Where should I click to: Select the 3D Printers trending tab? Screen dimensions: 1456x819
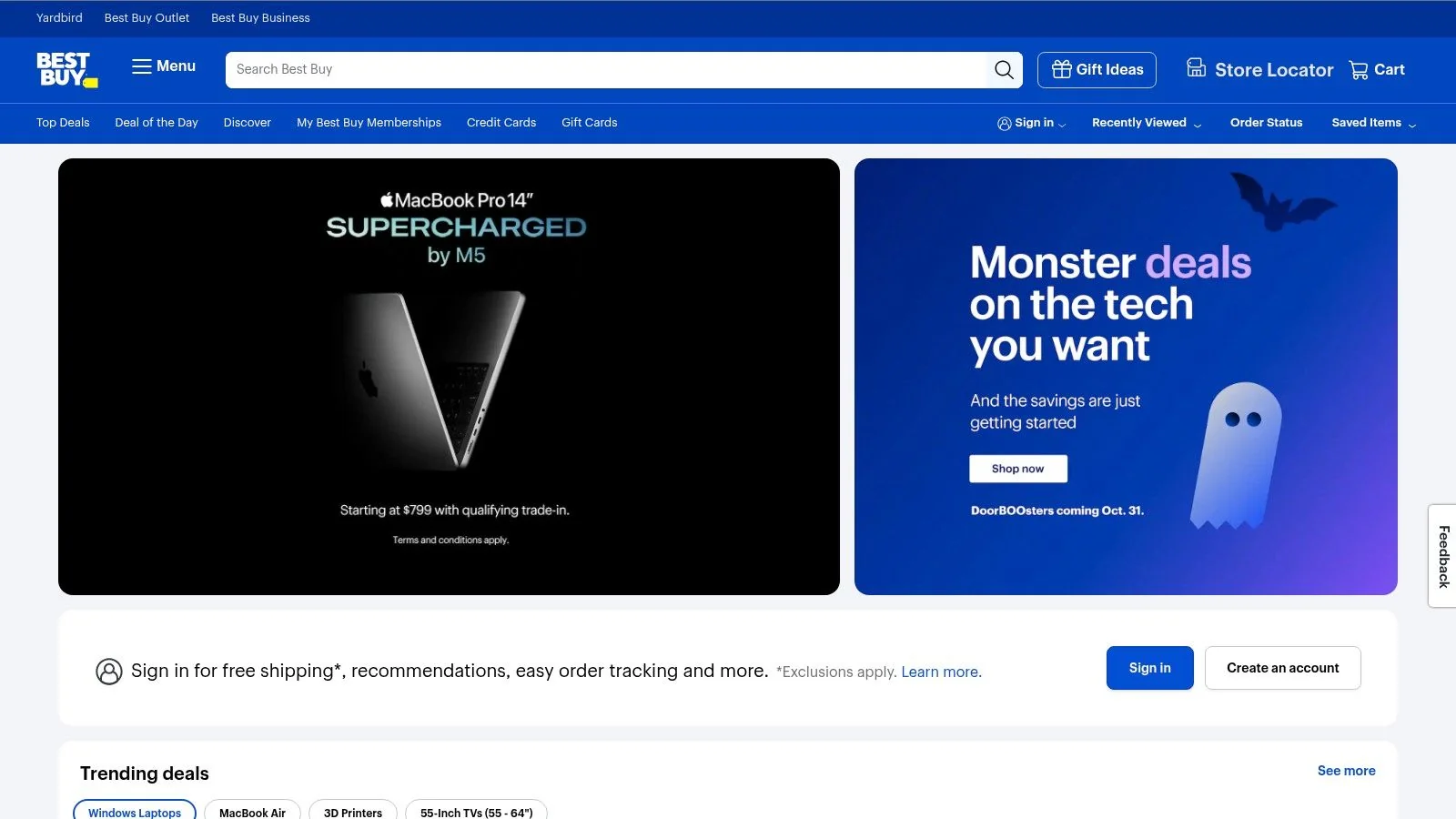pos(353,810)
